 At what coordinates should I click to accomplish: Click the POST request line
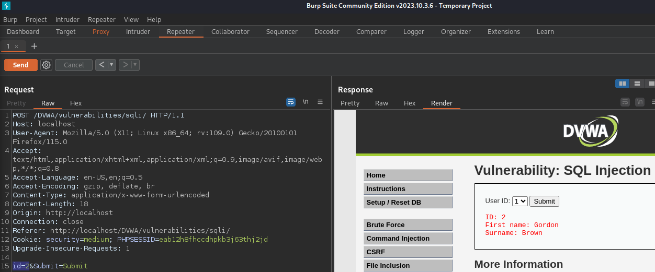(x=98, y=115)
